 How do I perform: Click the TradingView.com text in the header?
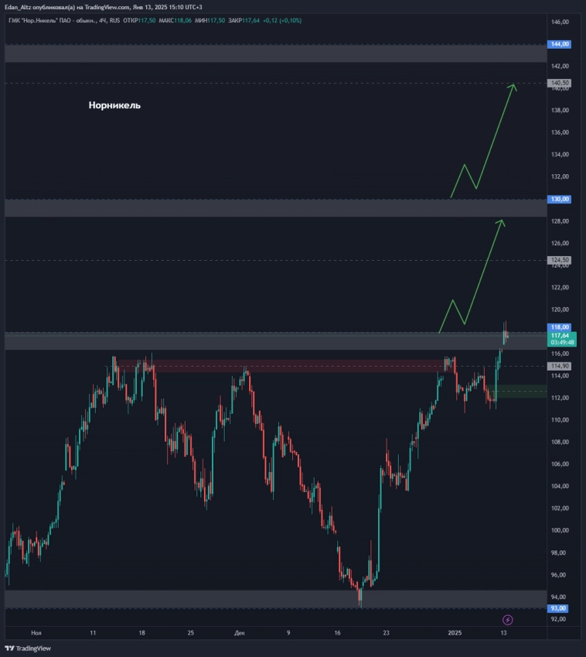(x=107, y=7)
